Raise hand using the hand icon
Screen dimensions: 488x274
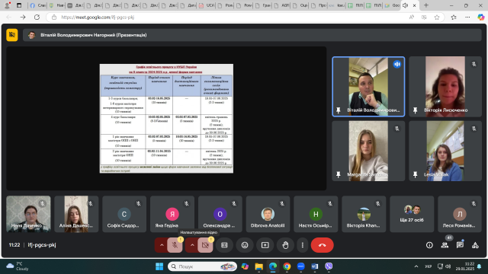click(285, 245)
